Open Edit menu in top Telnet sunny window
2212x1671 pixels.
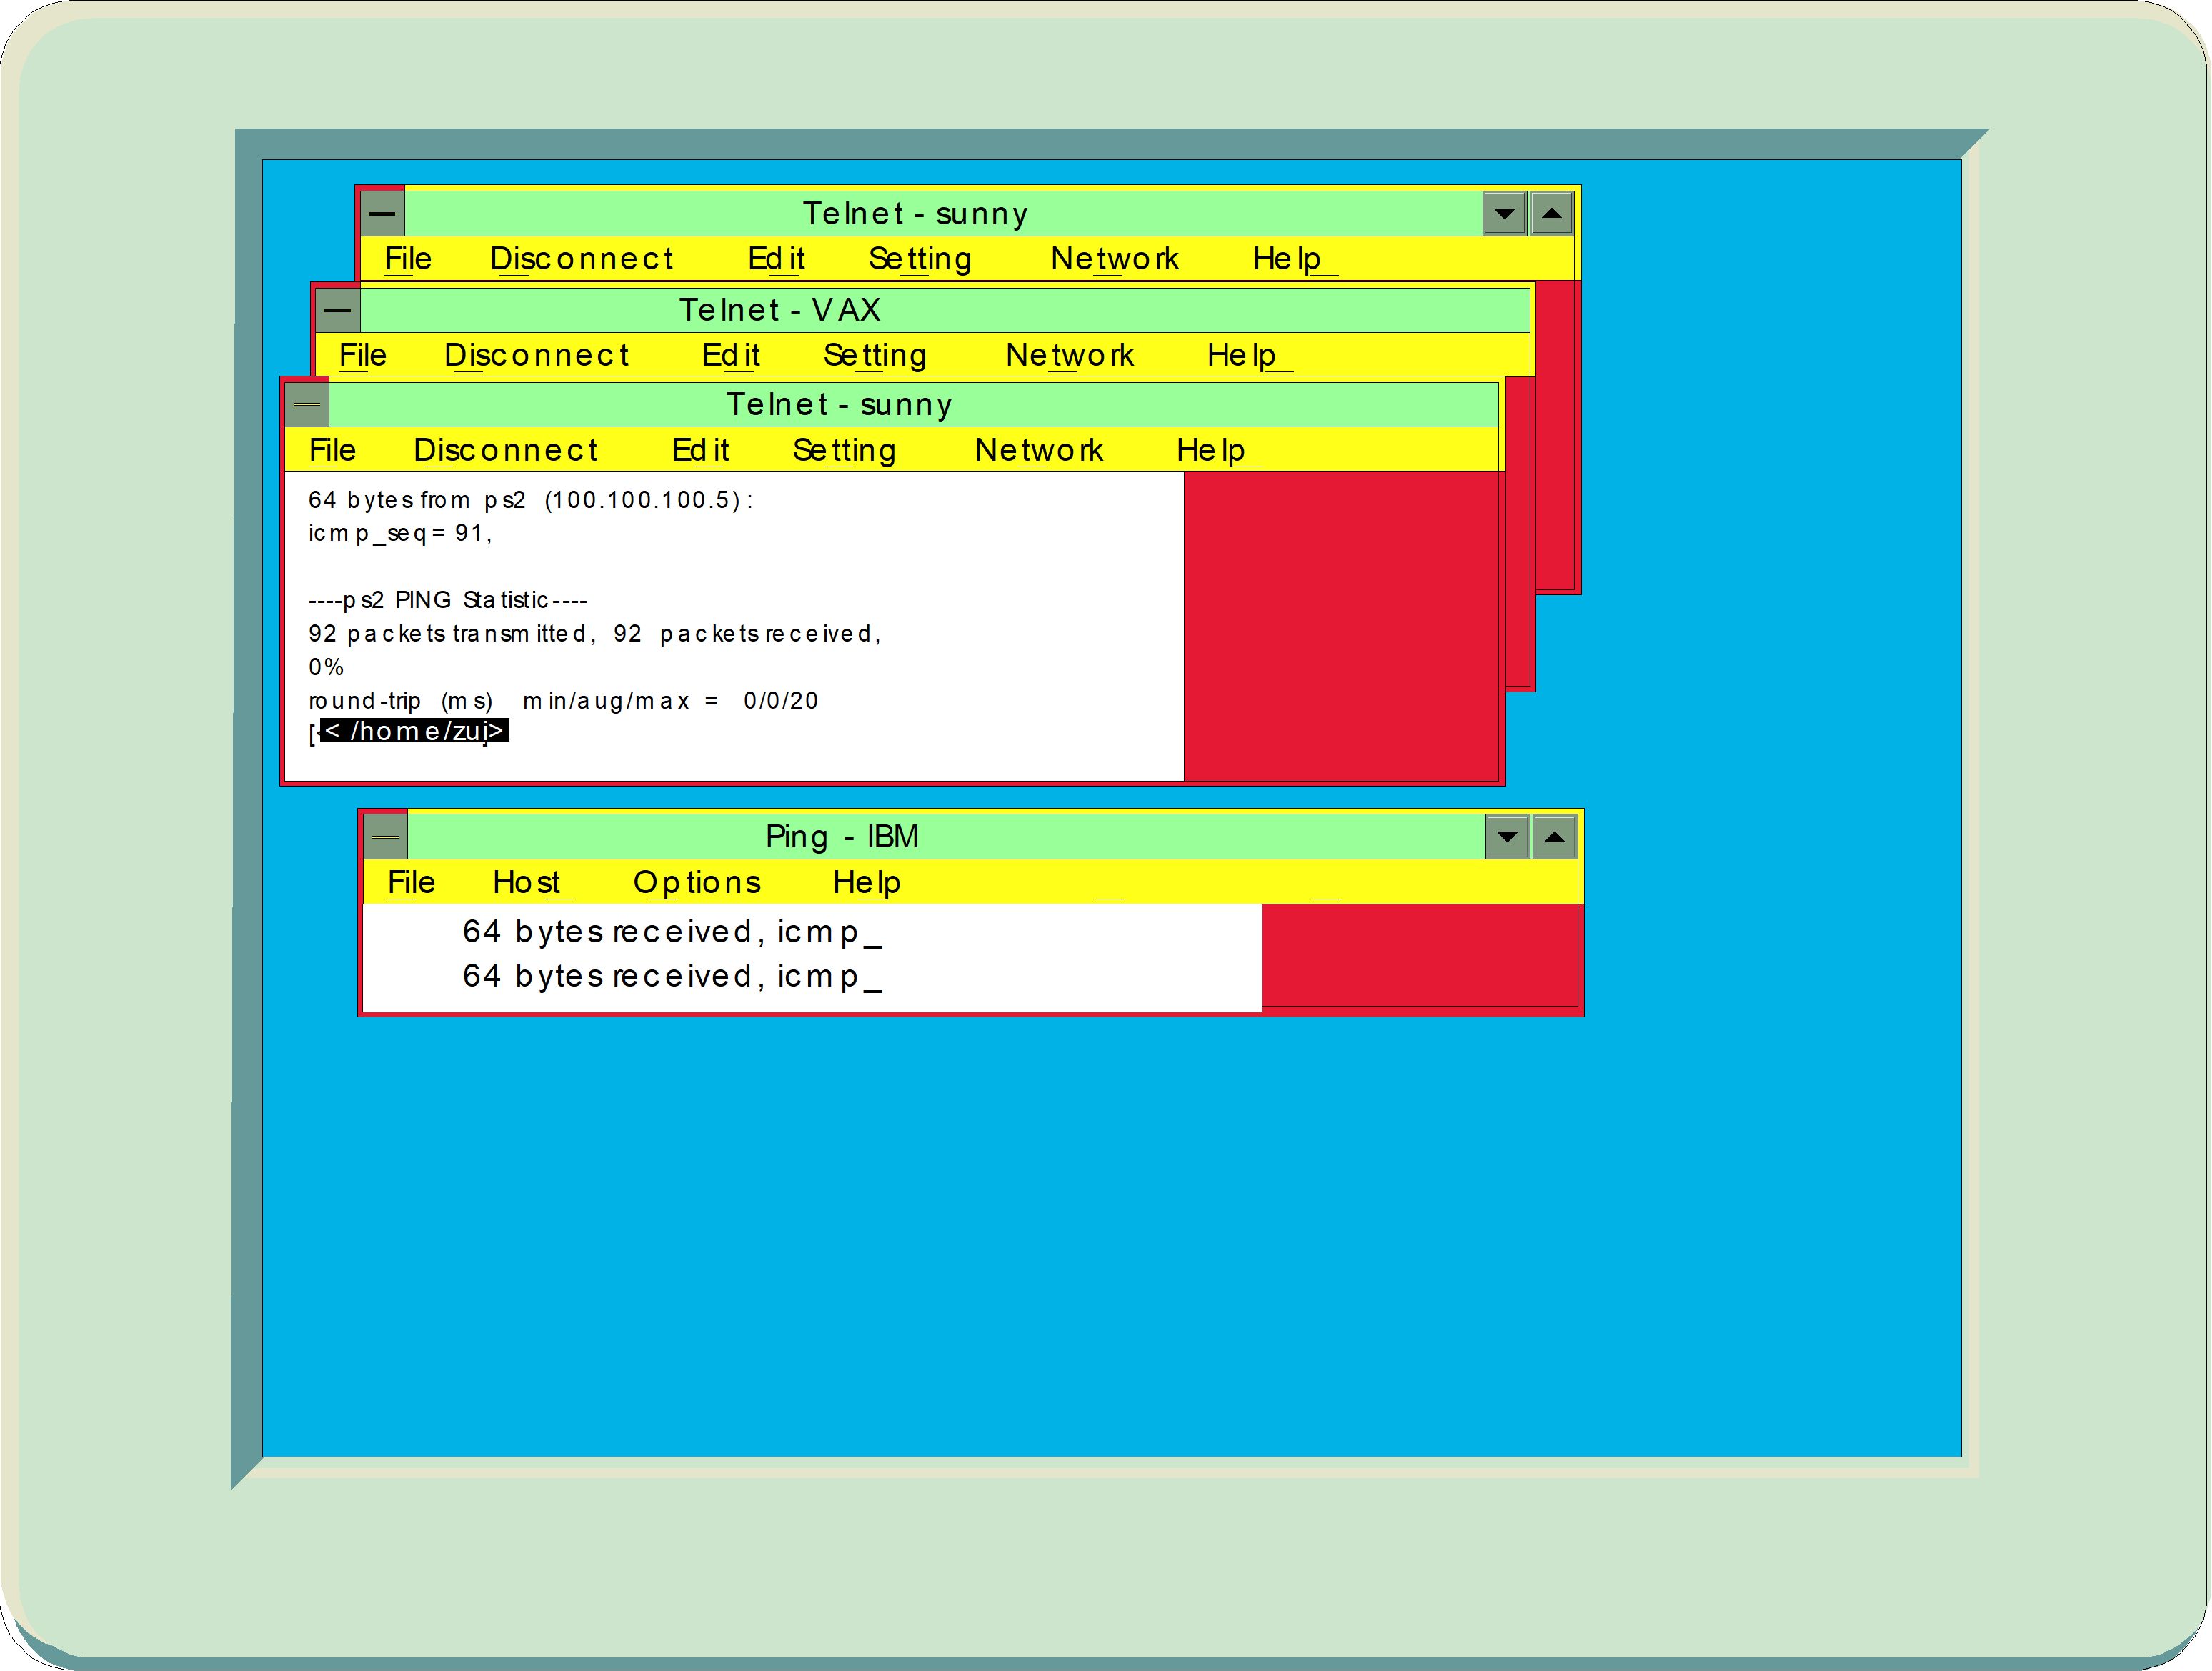click(x=776, y=260)
